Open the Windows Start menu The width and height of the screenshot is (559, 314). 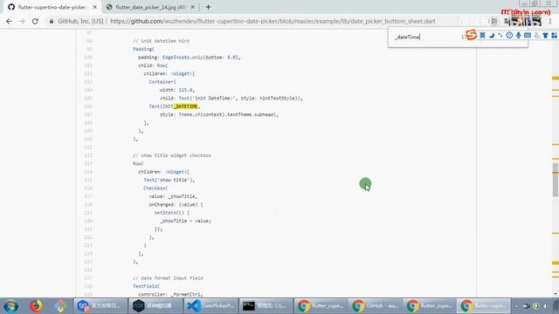[10, 306]
